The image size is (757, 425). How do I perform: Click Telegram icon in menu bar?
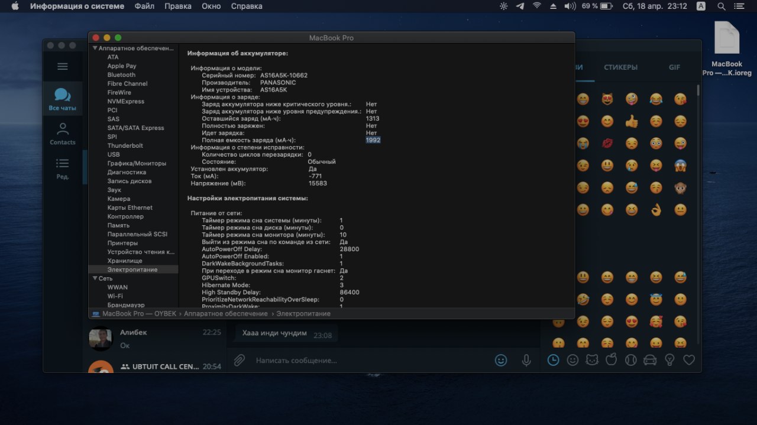pyautogui.click(x=520, y=6)
